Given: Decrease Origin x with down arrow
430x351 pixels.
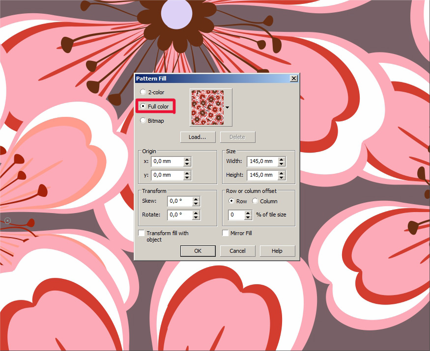Looking at the screenshot, I should (187, 164).
